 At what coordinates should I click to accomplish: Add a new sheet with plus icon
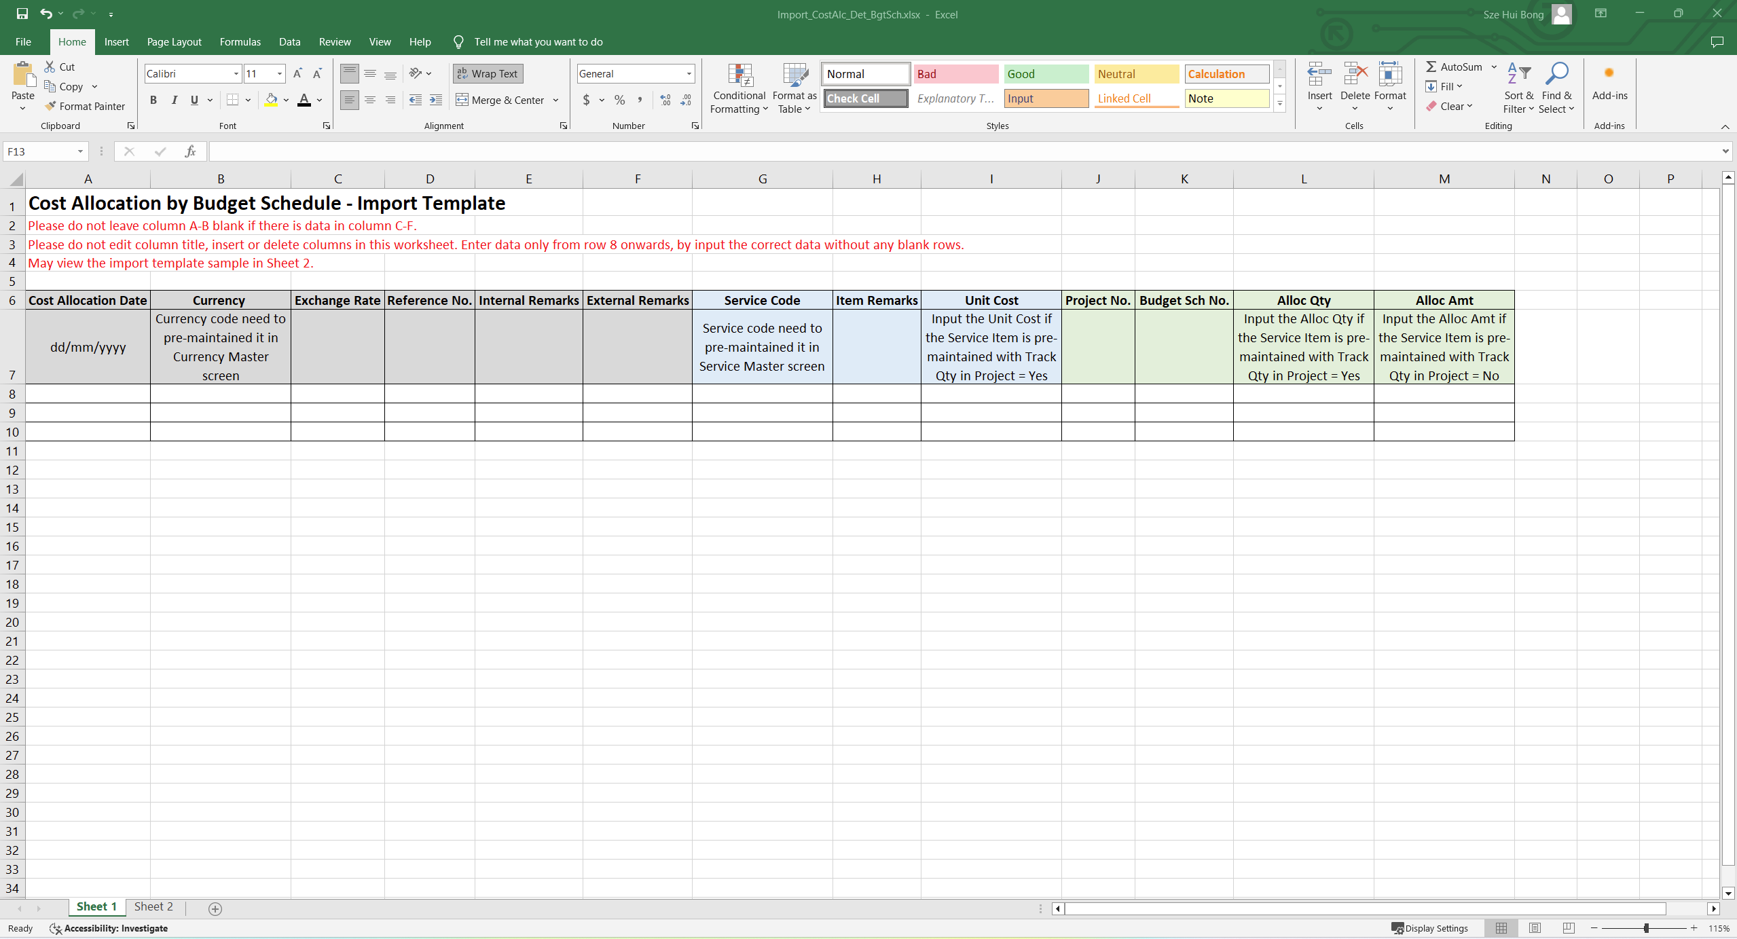(215, 908)
